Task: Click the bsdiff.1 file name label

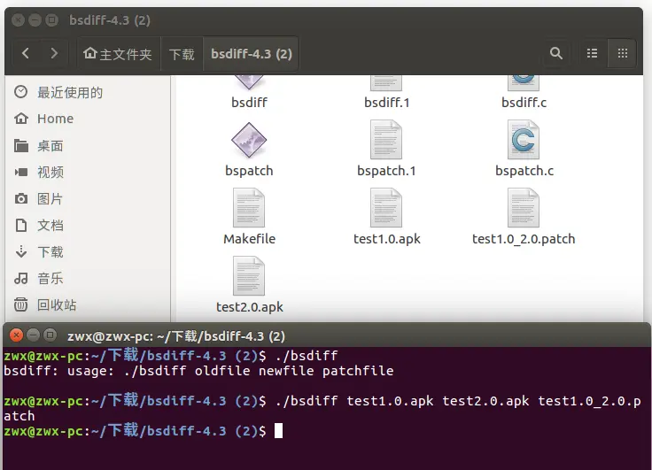Action: click(387, 102)
